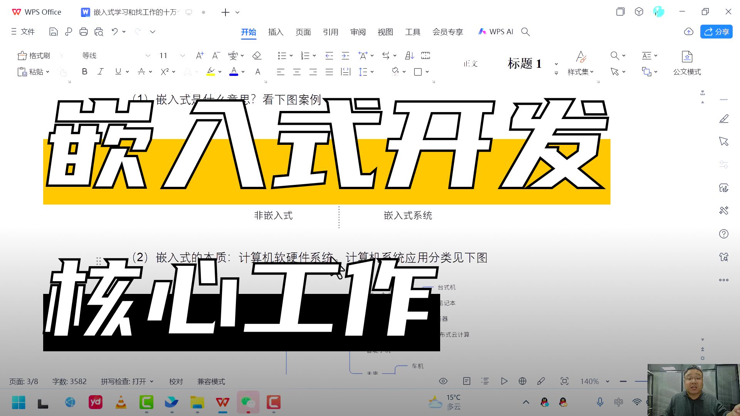The height and width of the screenshot is (416, 740).
Task: Increase font size with A+ icon
Action: click(x=200, y=56)
